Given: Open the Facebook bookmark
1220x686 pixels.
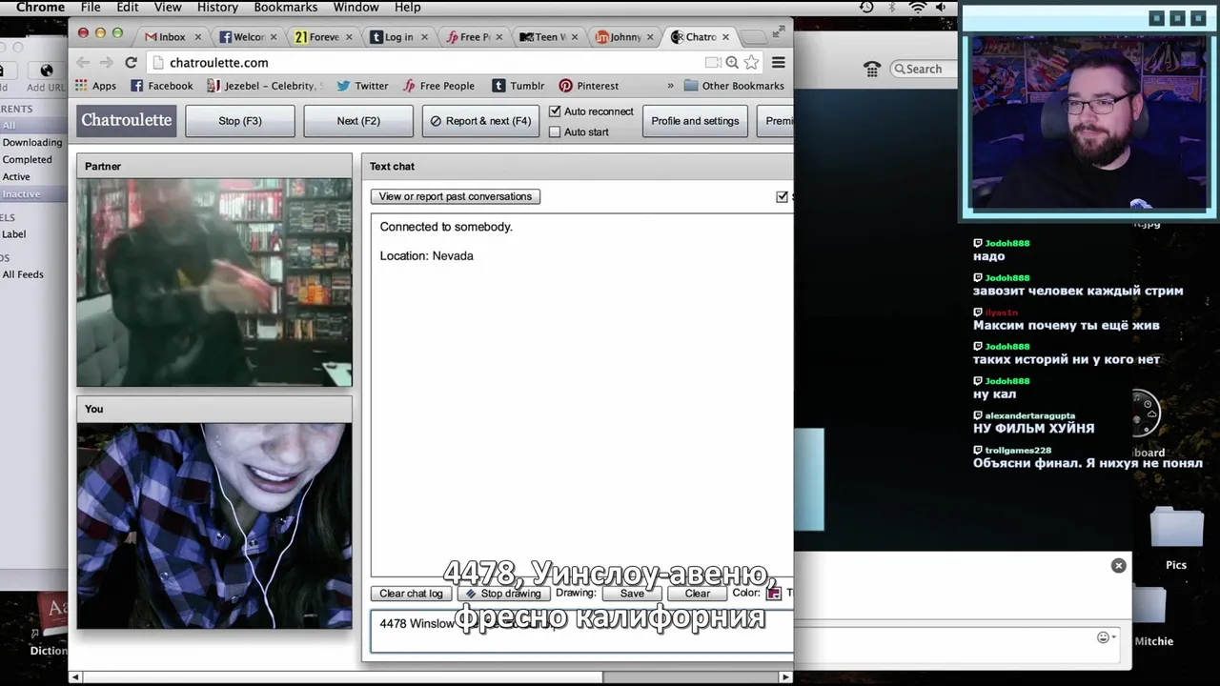Looking at the screenshot, I should (x=161, y=86).
